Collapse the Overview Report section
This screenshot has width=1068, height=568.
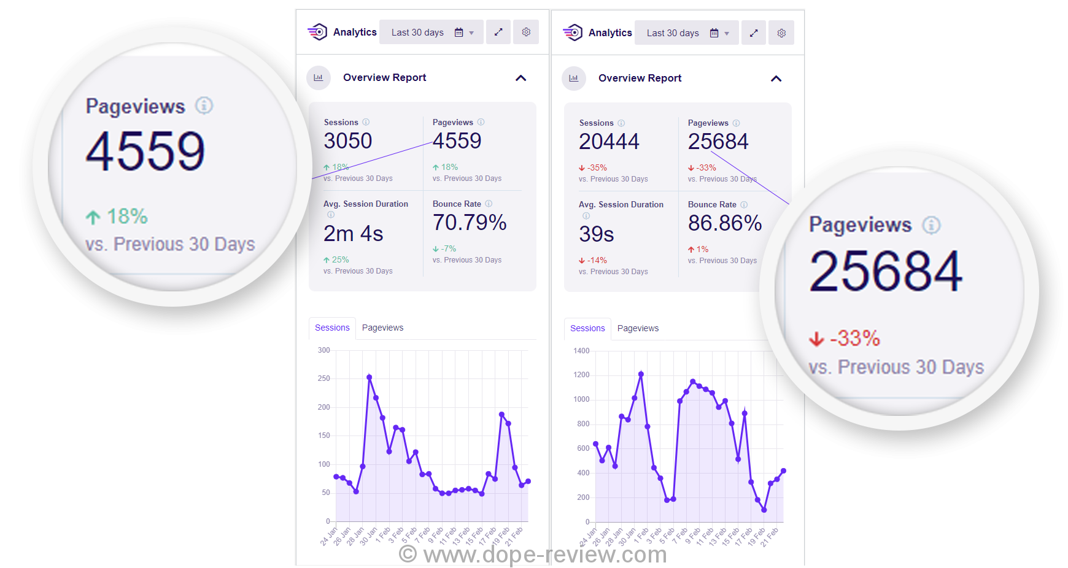click(521, 78)
